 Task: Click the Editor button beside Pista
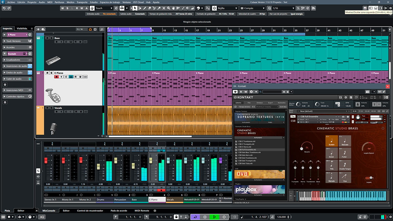point(21,211)
